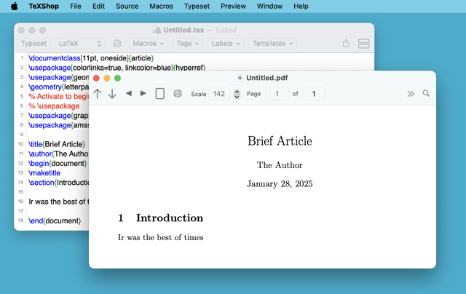Expand the Tags dropdown
Image resolution: width=466 pixels, height=294 pixels.
tap(188, 44)
